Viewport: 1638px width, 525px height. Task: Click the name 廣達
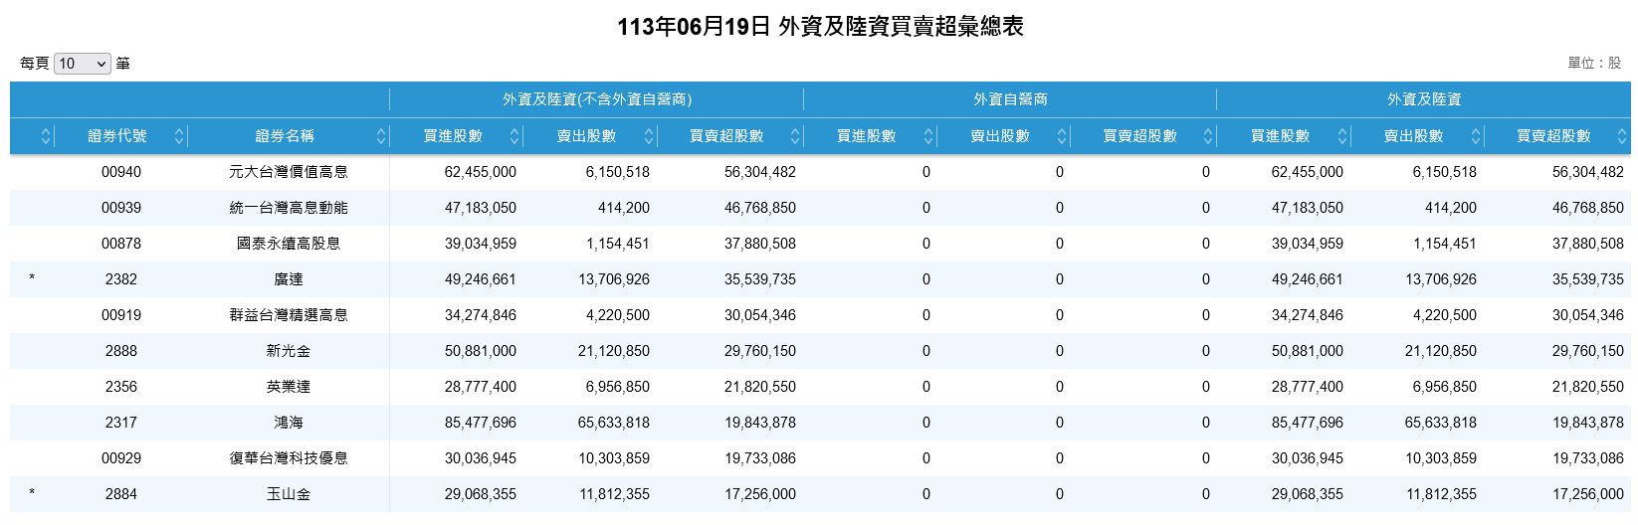point(289,279)
